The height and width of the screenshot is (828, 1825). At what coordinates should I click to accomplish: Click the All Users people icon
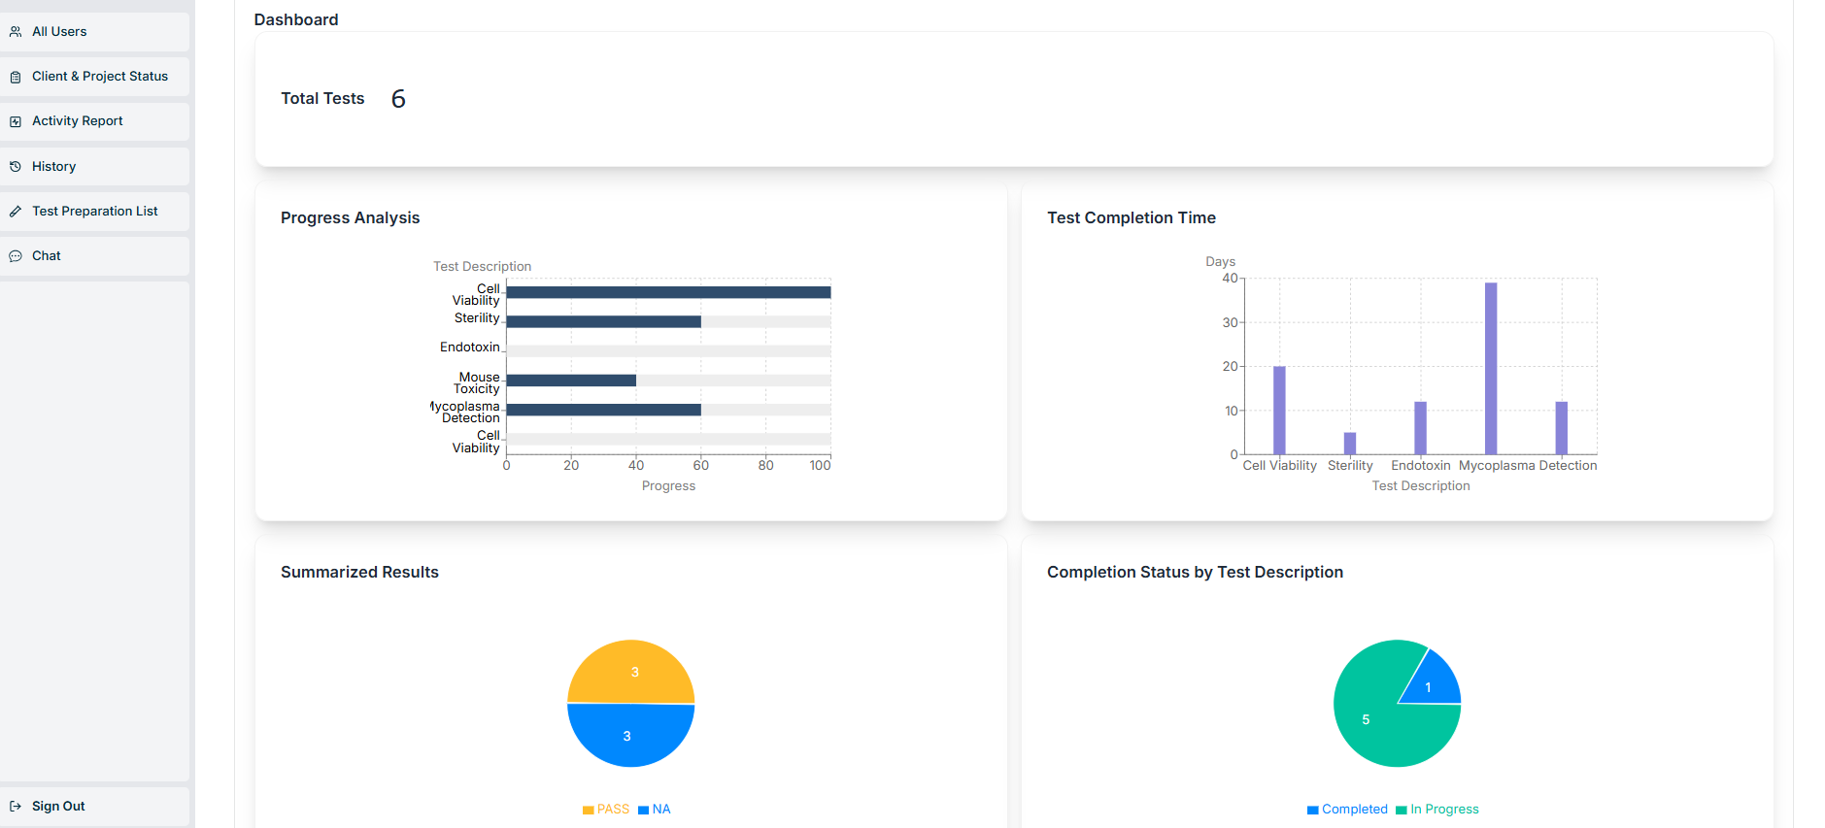16,32
